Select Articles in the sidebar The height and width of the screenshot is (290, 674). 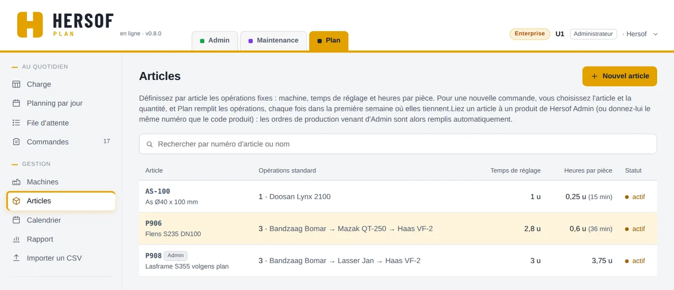click(61, 201)
